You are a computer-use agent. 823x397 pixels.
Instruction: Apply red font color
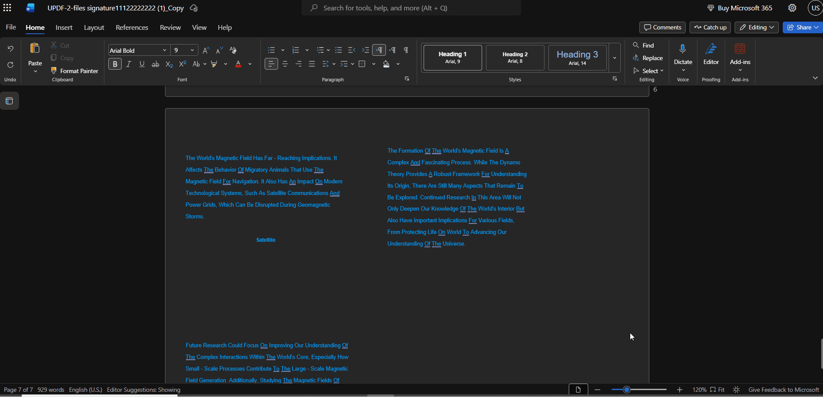[x=238, y=64]
